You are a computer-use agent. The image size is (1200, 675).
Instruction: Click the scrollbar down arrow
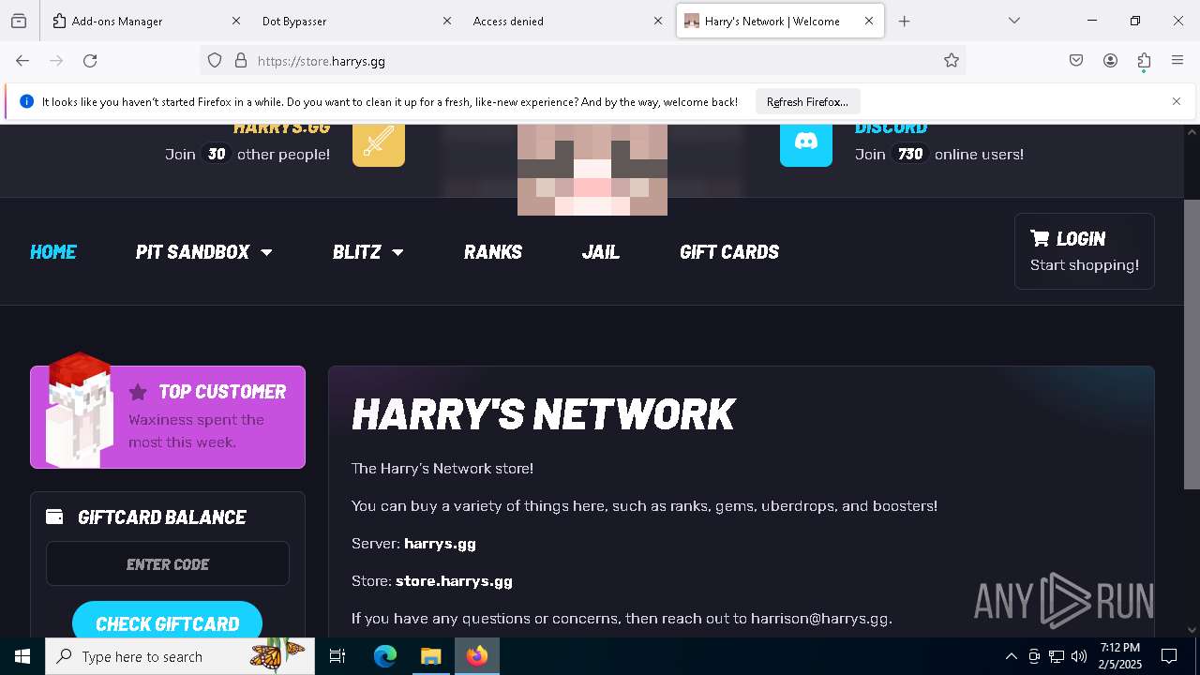click(1192, 629)
